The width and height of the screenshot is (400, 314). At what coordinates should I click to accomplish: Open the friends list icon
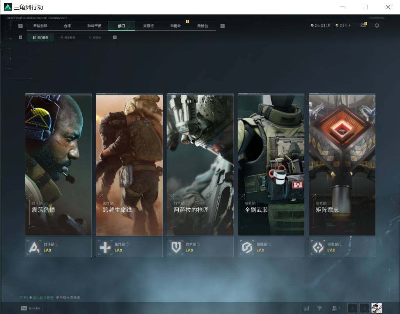point(335,308)
